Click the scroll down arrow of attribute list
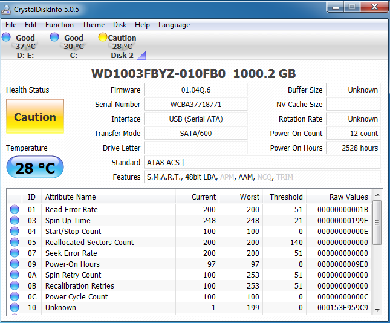390x323 pixels. pos(377,309)
